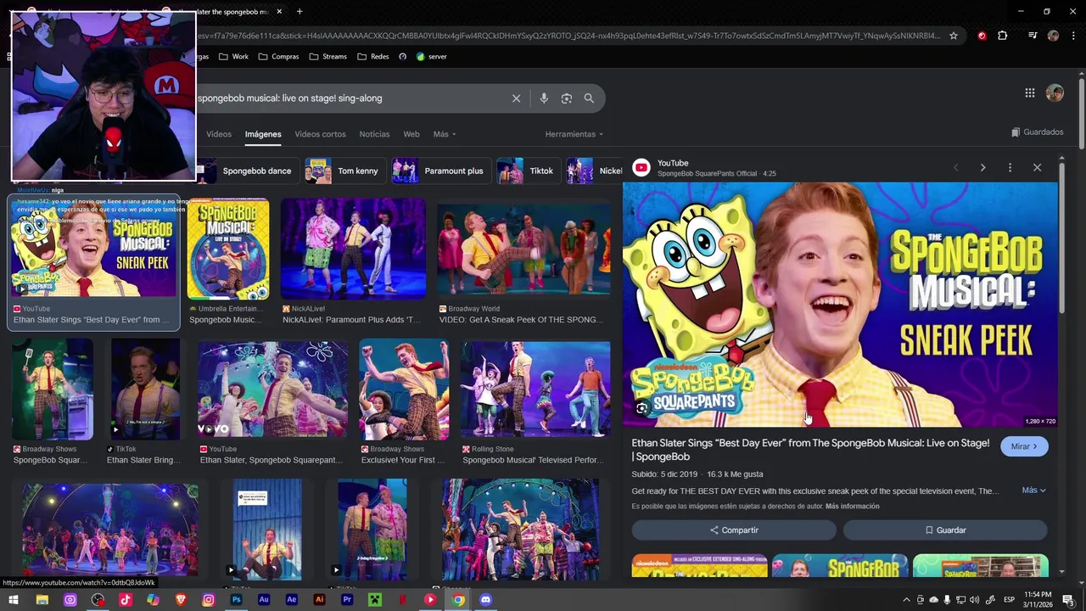The width and height of the screenshot is (1086, 611).
Task: Click the Compartir share button
Action: (734, 530)
